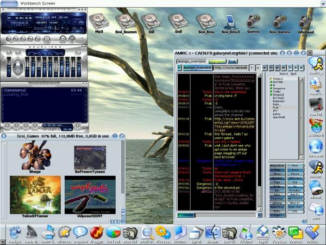Image resolution: width=326 pixels, height=245 pixels.
Task: Toggle equalizer ON button
Action: point(9,52)
